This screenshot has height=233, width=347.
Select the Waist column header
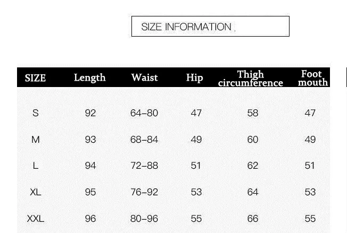pos(144,77)
